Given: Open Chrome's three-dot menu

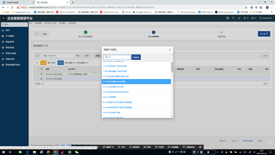Looking at the screenshot, I should coord(272,7).
